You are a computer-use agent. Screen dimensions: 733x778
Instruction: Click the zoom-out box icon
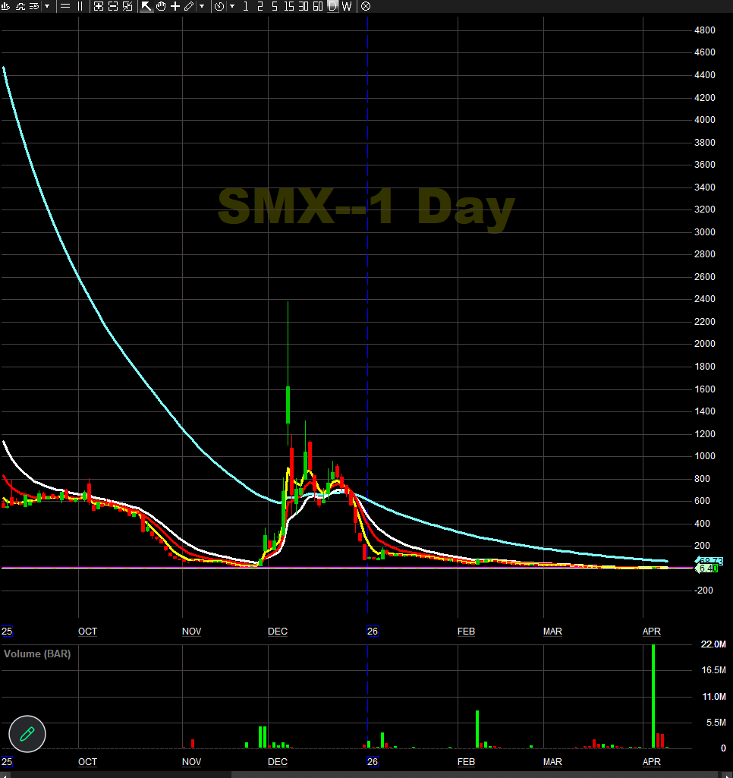click(112, 6)
